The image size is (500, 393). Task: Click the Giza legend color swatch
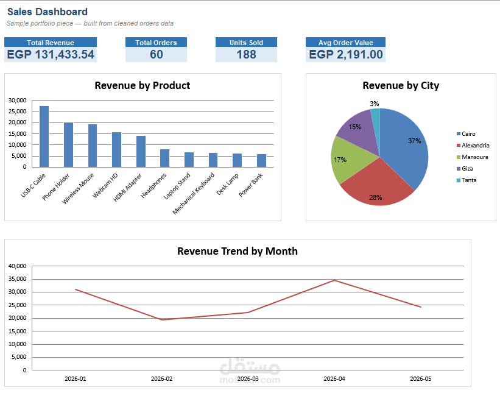[x=459, y=168]
